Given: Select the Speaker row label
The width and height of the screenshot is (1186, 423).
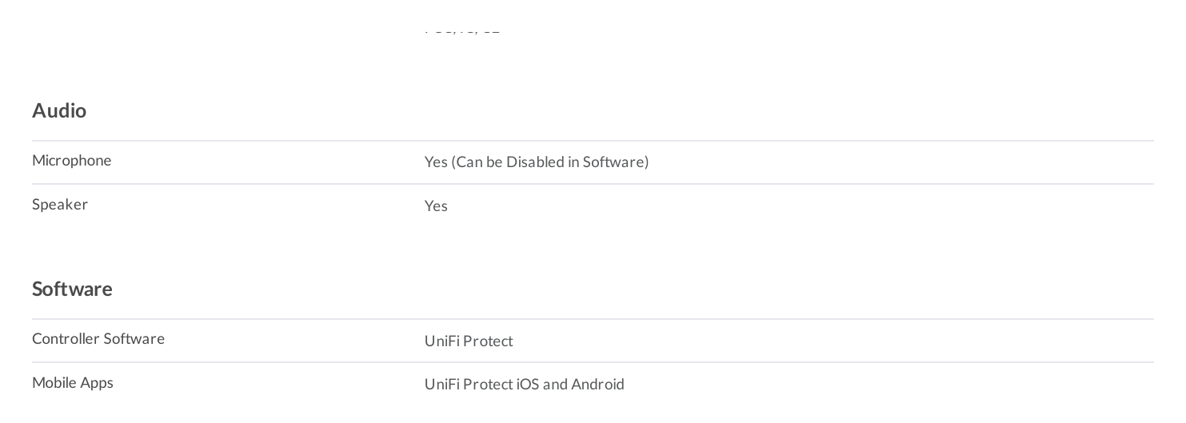Looking at the screenshot, I should click(60, 205).
